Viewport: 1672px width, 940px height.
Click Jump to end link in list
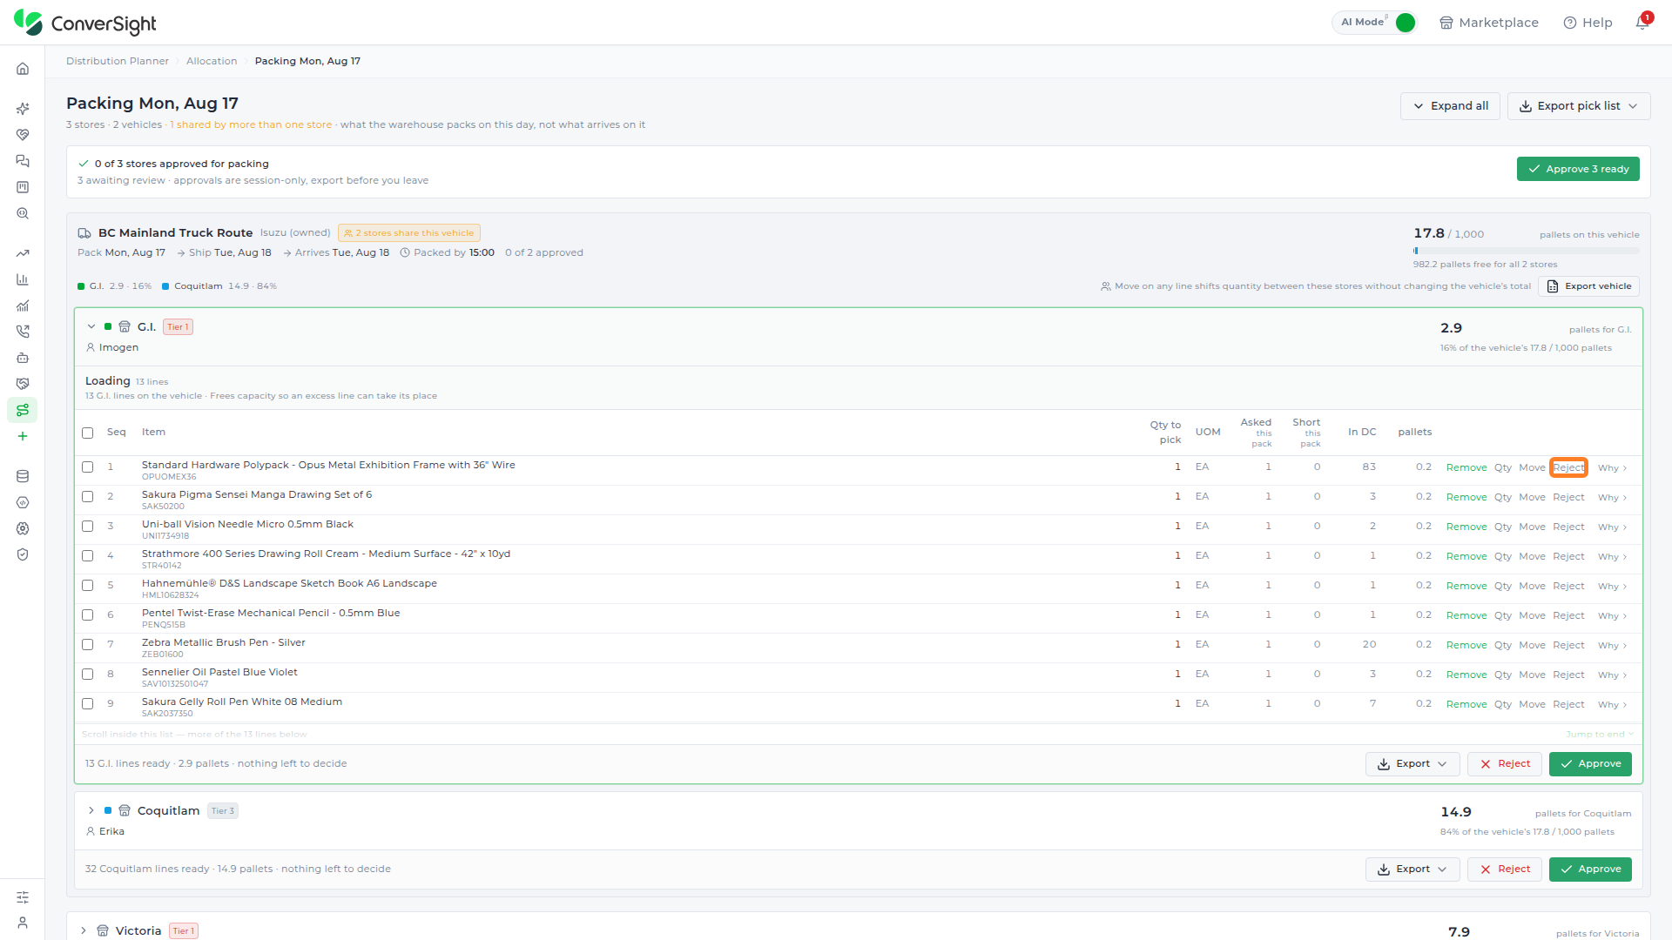tap(1599, 735)
